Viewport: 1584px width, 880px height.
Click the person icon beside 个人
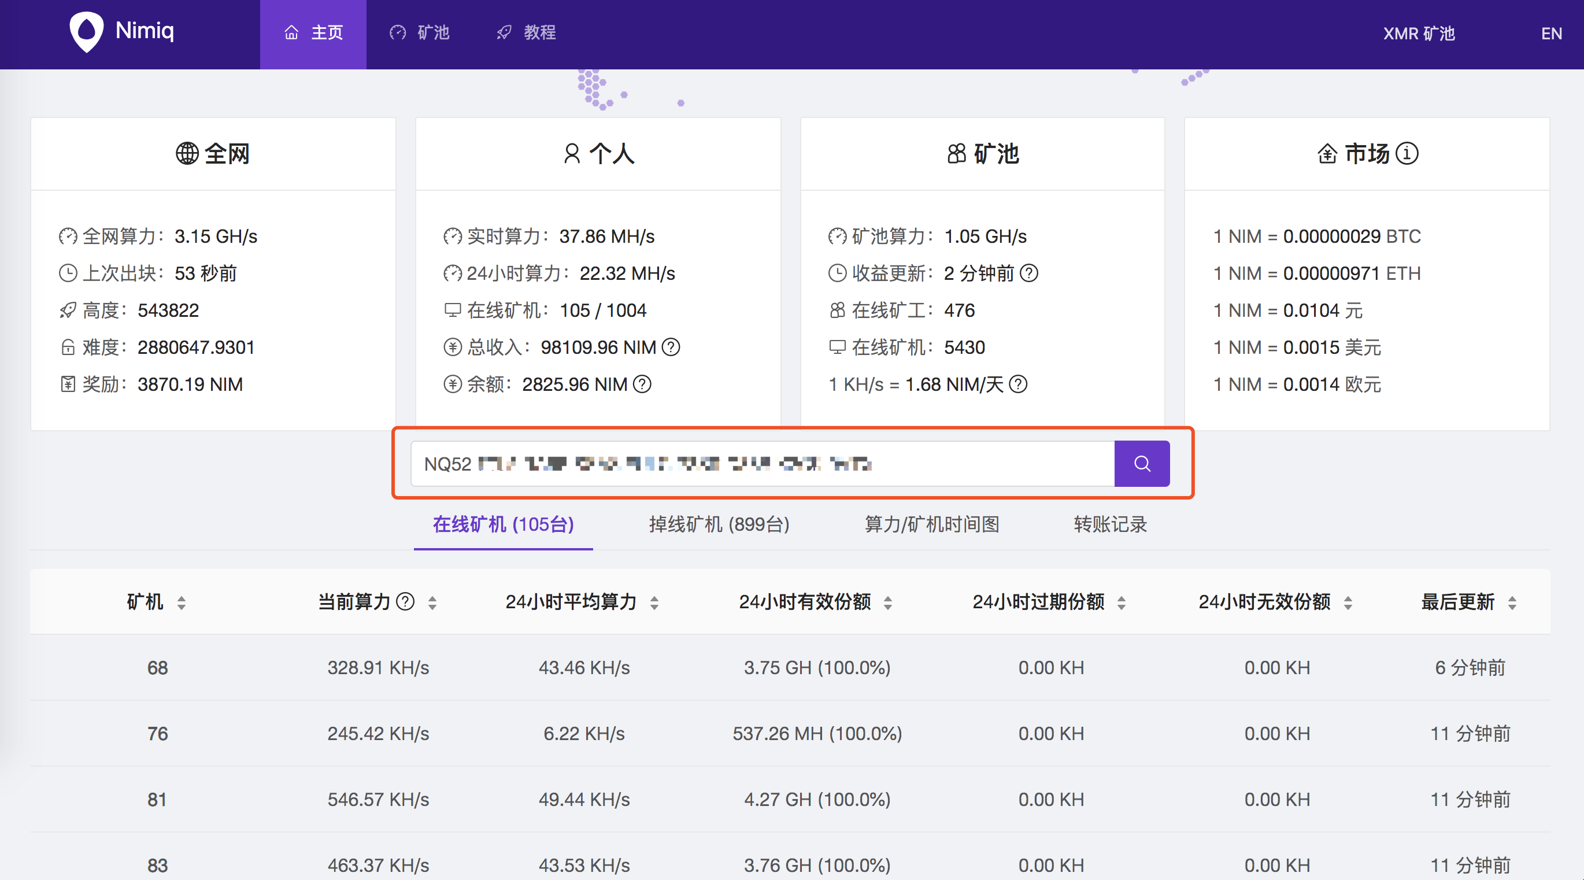(572, 153)
